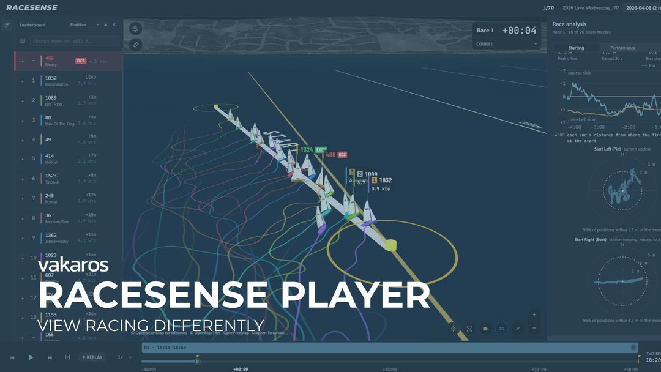Click the Race analysis panel title
661x372 pixels.
coord(569,24)
